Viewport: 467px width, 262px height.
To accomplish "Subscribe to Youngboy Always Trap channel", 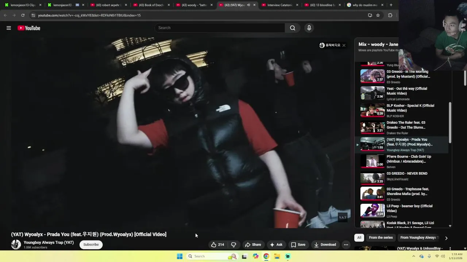I will [x=91, y=245].
